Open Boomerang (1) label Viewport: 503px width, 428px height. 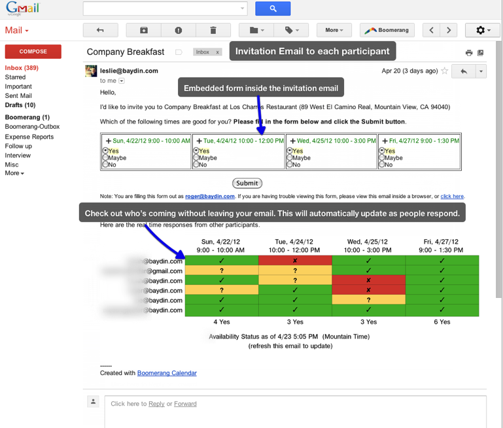tap(27, 117)
